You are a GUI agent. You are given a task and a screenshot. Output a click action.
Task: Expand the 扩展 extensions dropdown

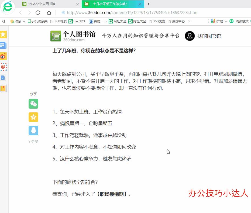coord(219,21)
